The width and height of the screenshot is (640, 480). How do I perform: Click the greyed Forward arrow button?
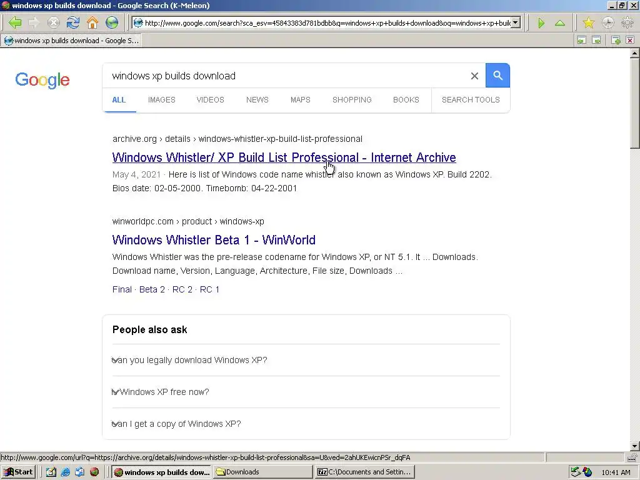pyautogui.click(x=34, y=22)
